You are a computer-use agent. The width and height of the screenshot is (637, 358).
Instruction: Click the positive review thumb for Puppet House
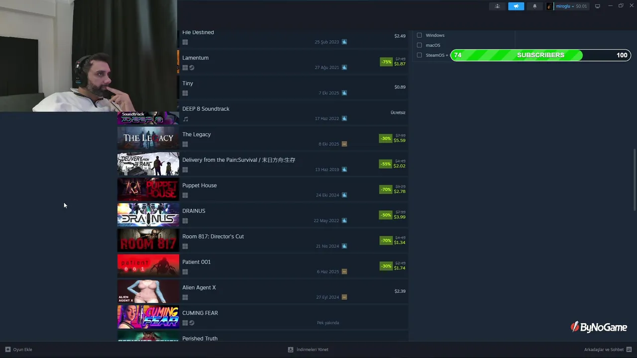(344, 195)
